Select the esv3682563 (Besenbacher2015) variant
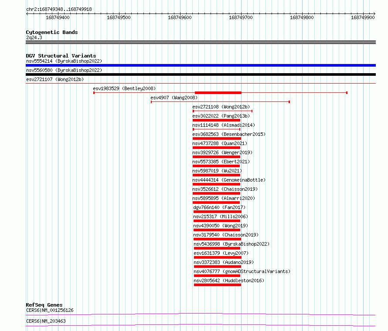The height and width of the screenshot is (331, 388). (x=217, y=138)
